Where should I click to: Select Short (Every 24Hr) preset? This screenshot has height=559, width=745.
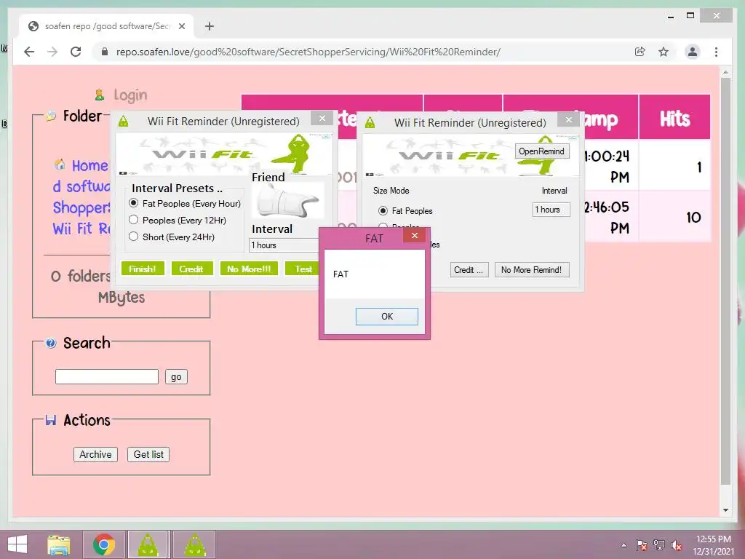(x=172, y=237)
